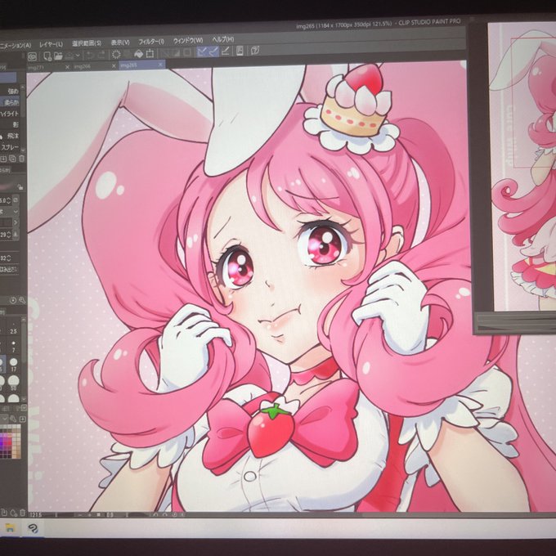The image size is (556, 556).
Task: Create a new canvas with the New icon
Action: [x=47, y=56]
